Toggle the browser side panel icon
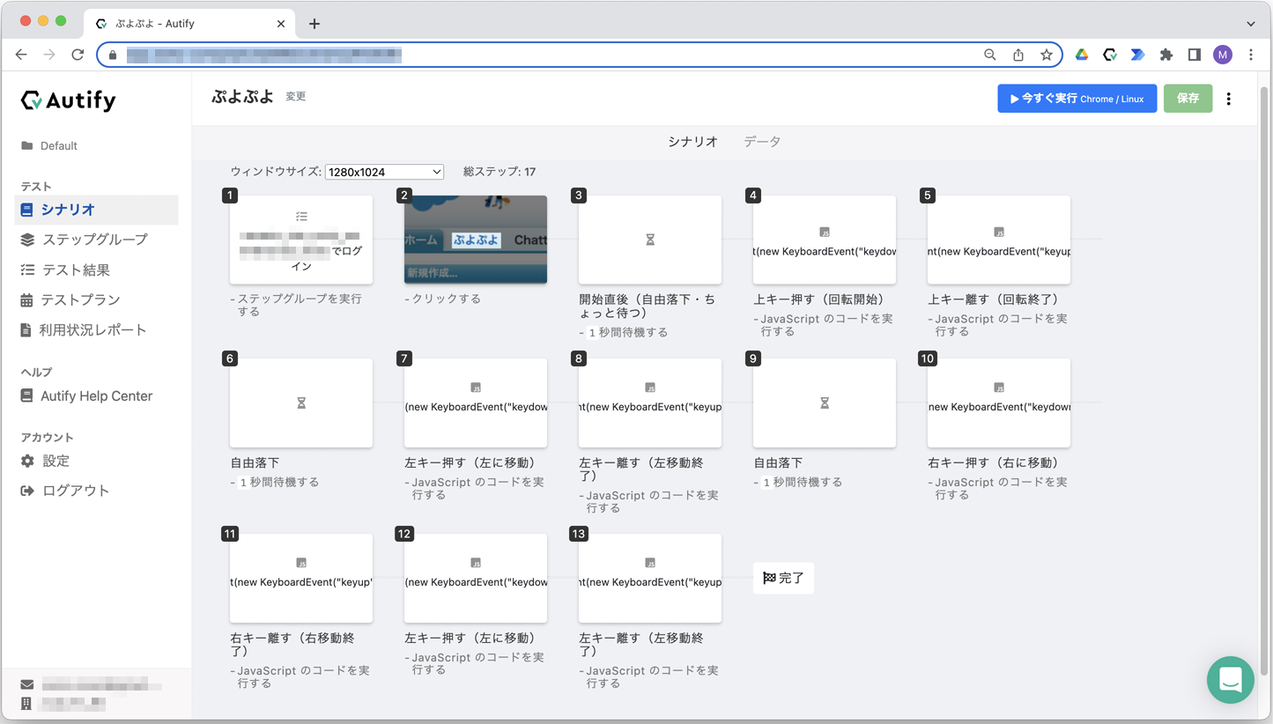 pyautogui.click(x=1195, y=55)
